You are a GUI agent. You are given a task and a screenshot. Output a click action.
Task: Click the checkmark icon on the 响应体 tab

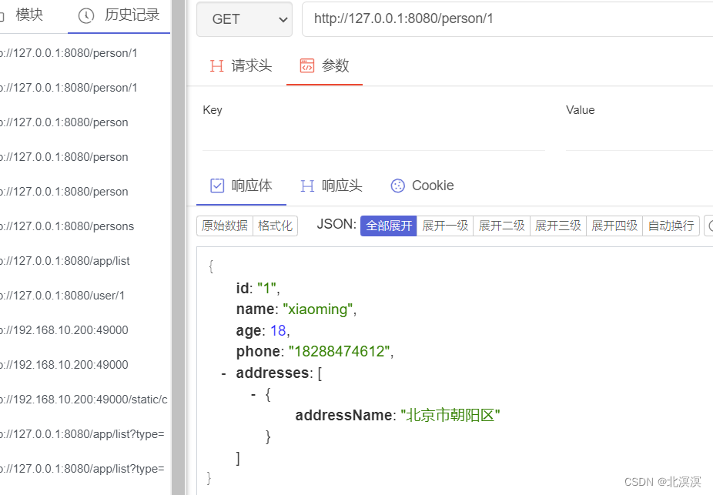tap(216, 186)
